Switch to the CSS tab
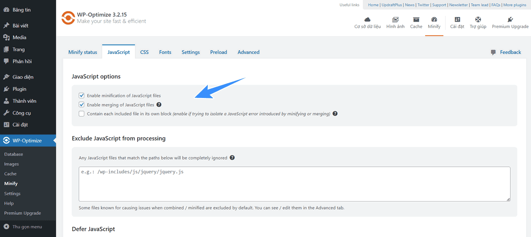Screen dimensions: 531x237 [x=144, y=52]
